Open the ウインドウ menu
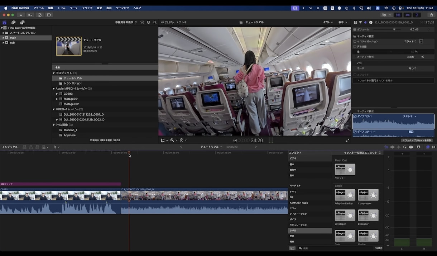This screenshot has width=437, height=256. pyautogui.click(x=123, y=8)
